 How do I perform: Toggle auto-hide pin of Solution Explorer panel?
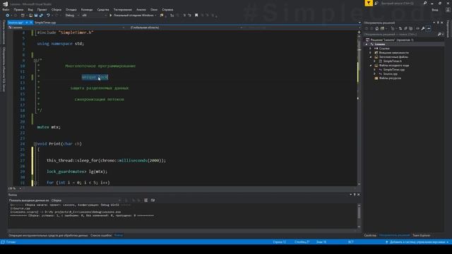438,23
